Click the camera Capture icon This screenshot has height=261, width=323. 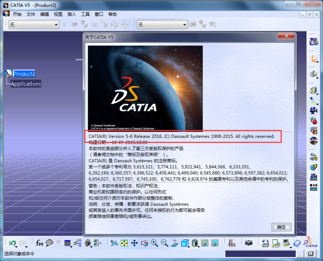pos(248,243)
